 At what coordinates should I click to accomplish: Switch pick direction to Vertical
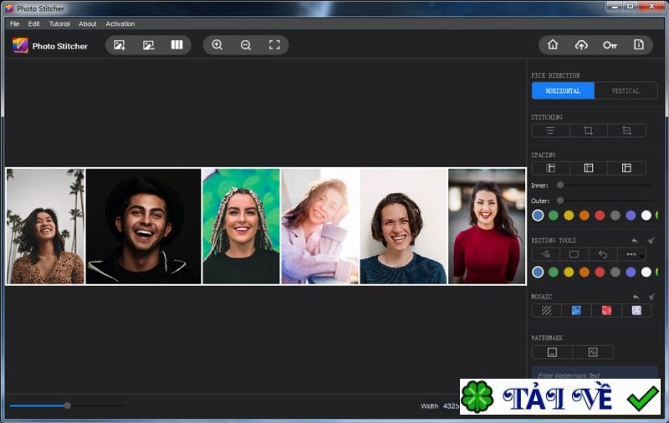[626, 90]
